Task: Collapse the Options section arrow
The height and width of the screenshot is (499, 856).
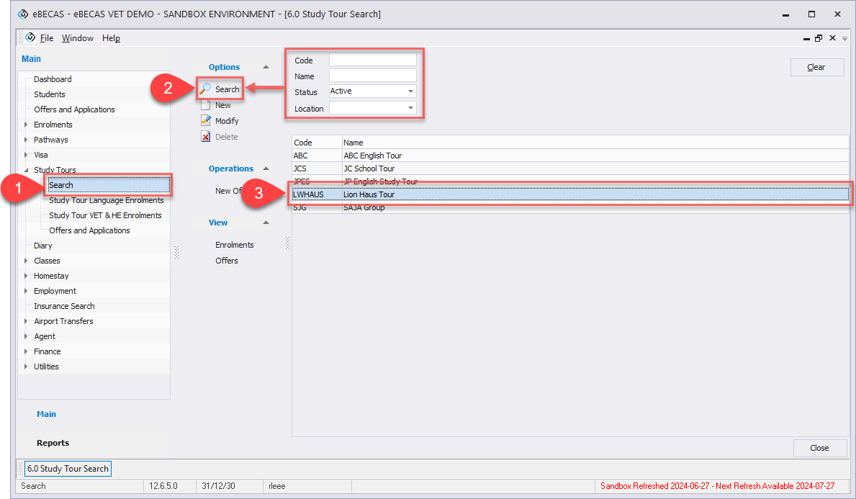Action: 266,67
